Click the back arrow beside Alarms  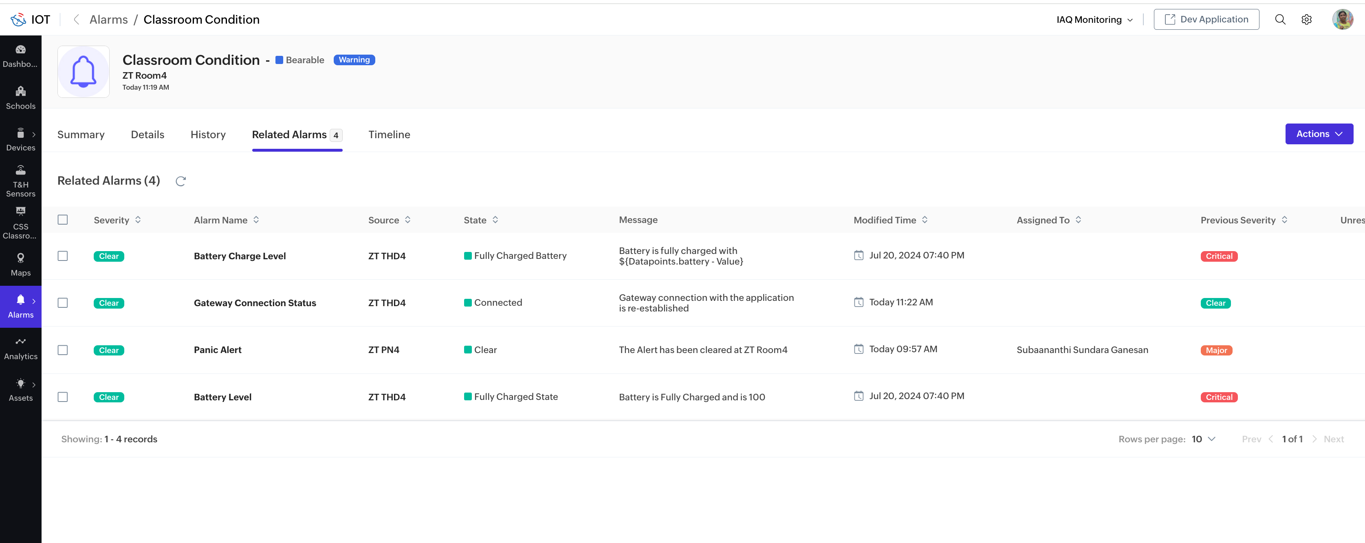(76, 20)
